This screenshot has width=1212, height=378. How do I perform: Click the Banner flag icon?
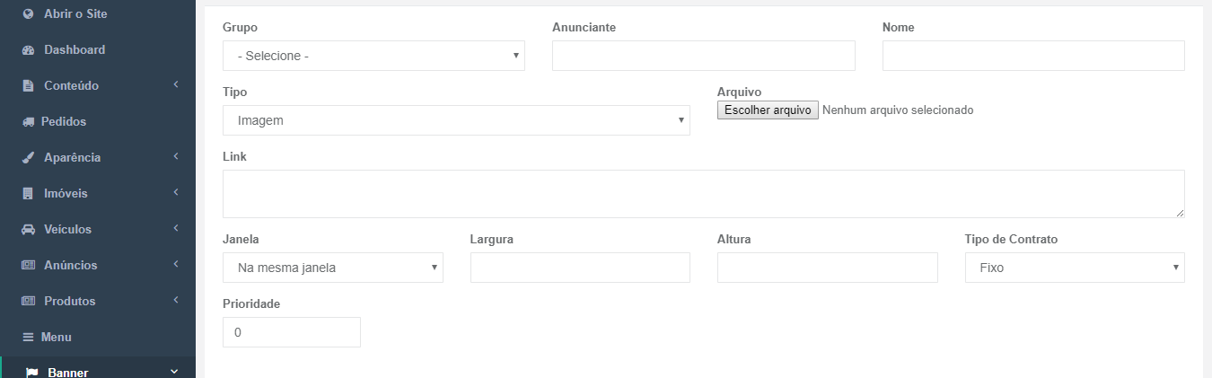tap(32, 373)
